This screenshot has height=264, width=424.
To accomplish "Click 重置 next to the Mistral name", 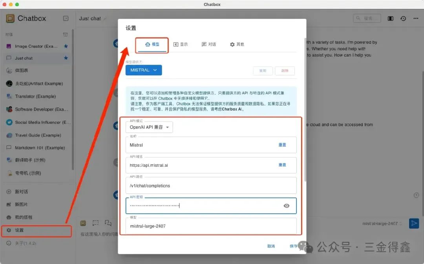I will pos(282,145).
